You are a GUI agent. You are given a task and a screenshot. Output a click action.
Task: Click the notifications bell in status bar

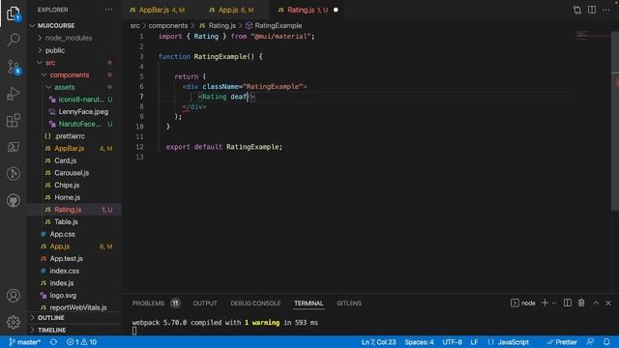click(x=606, y=342)
